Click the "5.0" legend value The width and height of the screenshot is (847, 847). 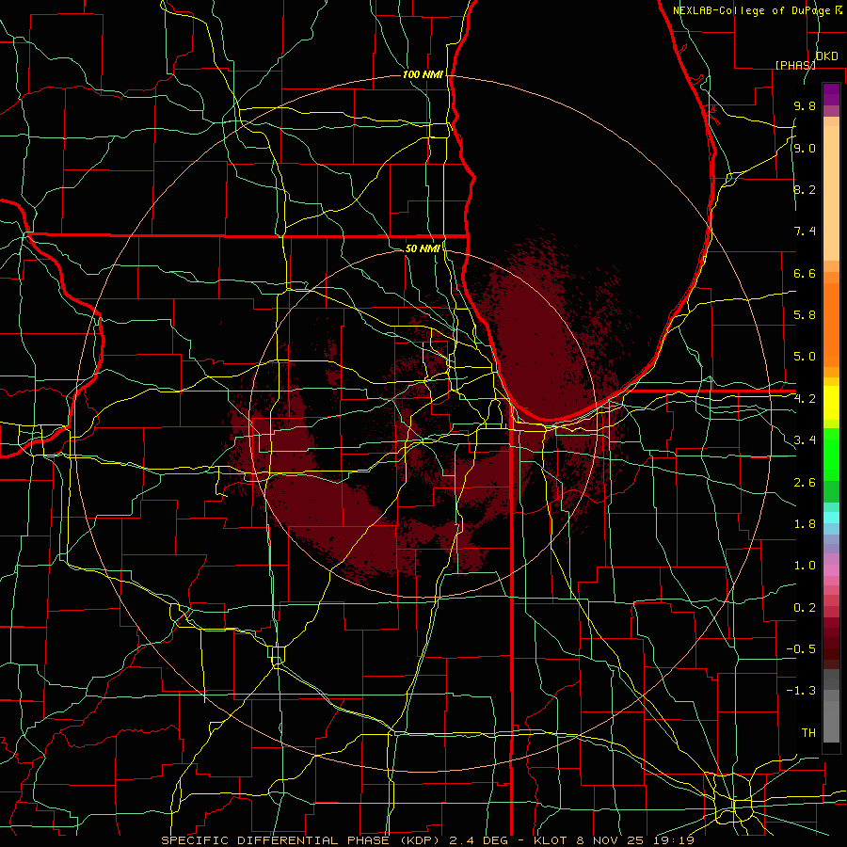click(805, 357)
